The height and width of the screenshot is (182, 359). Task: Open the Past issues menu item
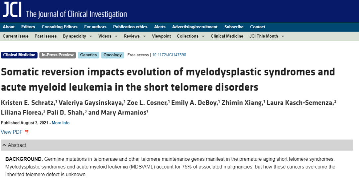[46, 36]
